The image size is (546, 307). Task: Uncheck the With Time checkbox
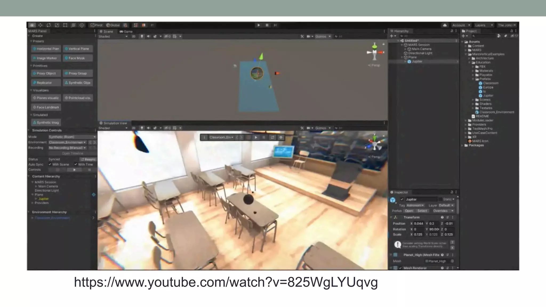[x=76, y=164]
